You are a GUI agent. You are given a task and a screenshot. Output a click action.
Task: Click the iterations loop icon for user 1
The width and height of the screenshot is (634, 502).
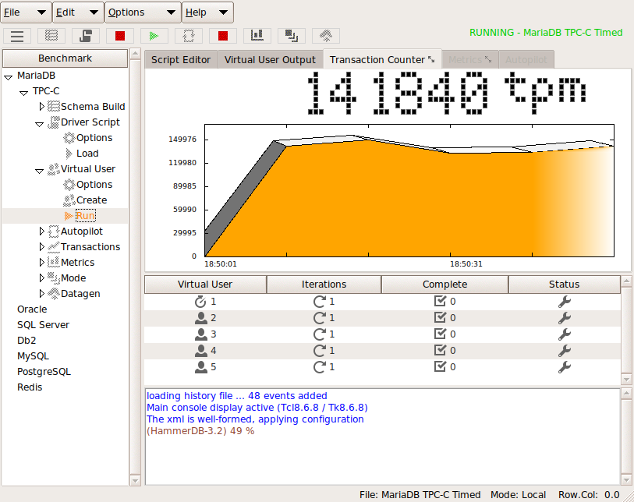point(320,302)
